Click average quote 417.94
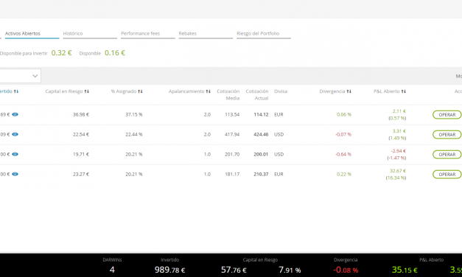 [232, 134]
